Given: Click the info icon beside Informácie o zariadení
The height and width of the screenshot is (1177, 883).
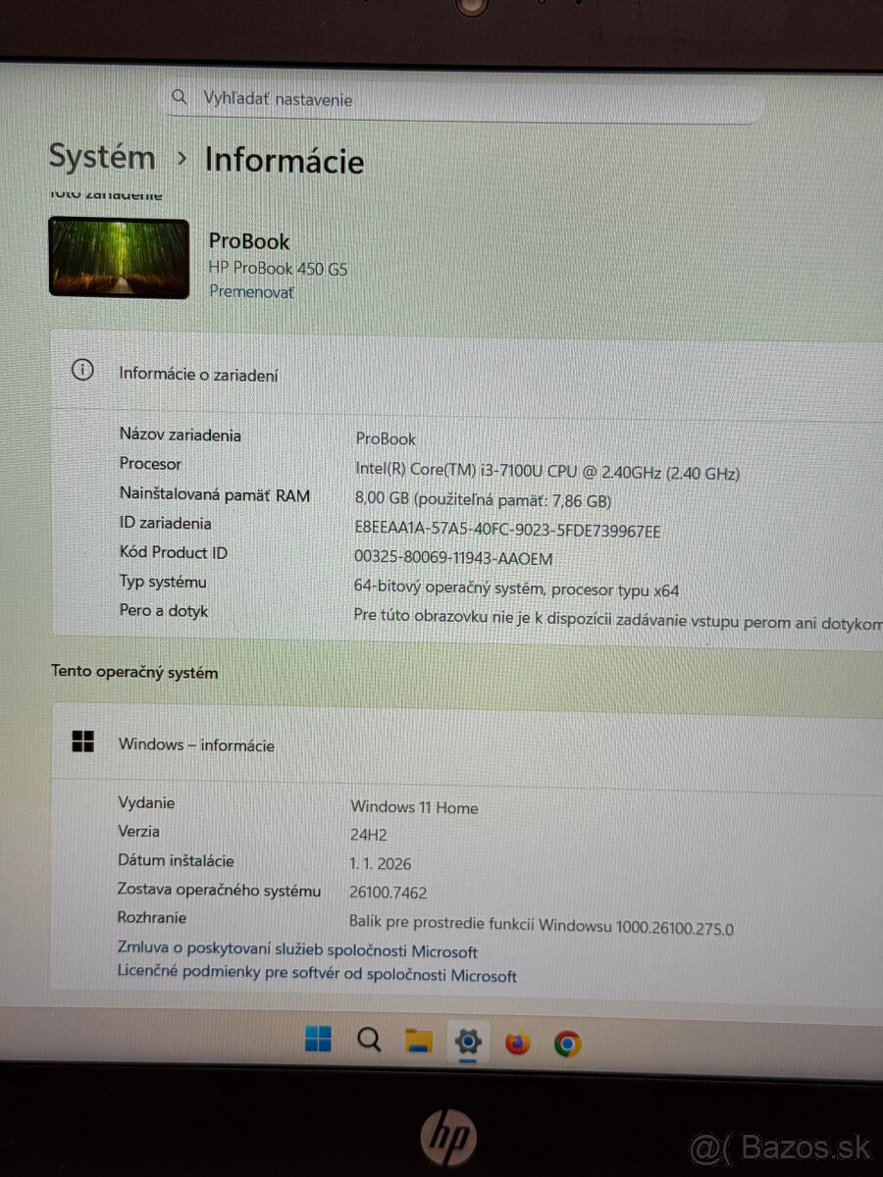Looking at the screenshot, I should [x=83, y=372].
